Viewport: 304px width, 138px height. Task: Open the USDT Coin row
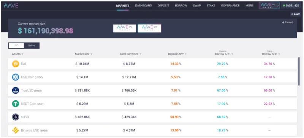[152, 104]
